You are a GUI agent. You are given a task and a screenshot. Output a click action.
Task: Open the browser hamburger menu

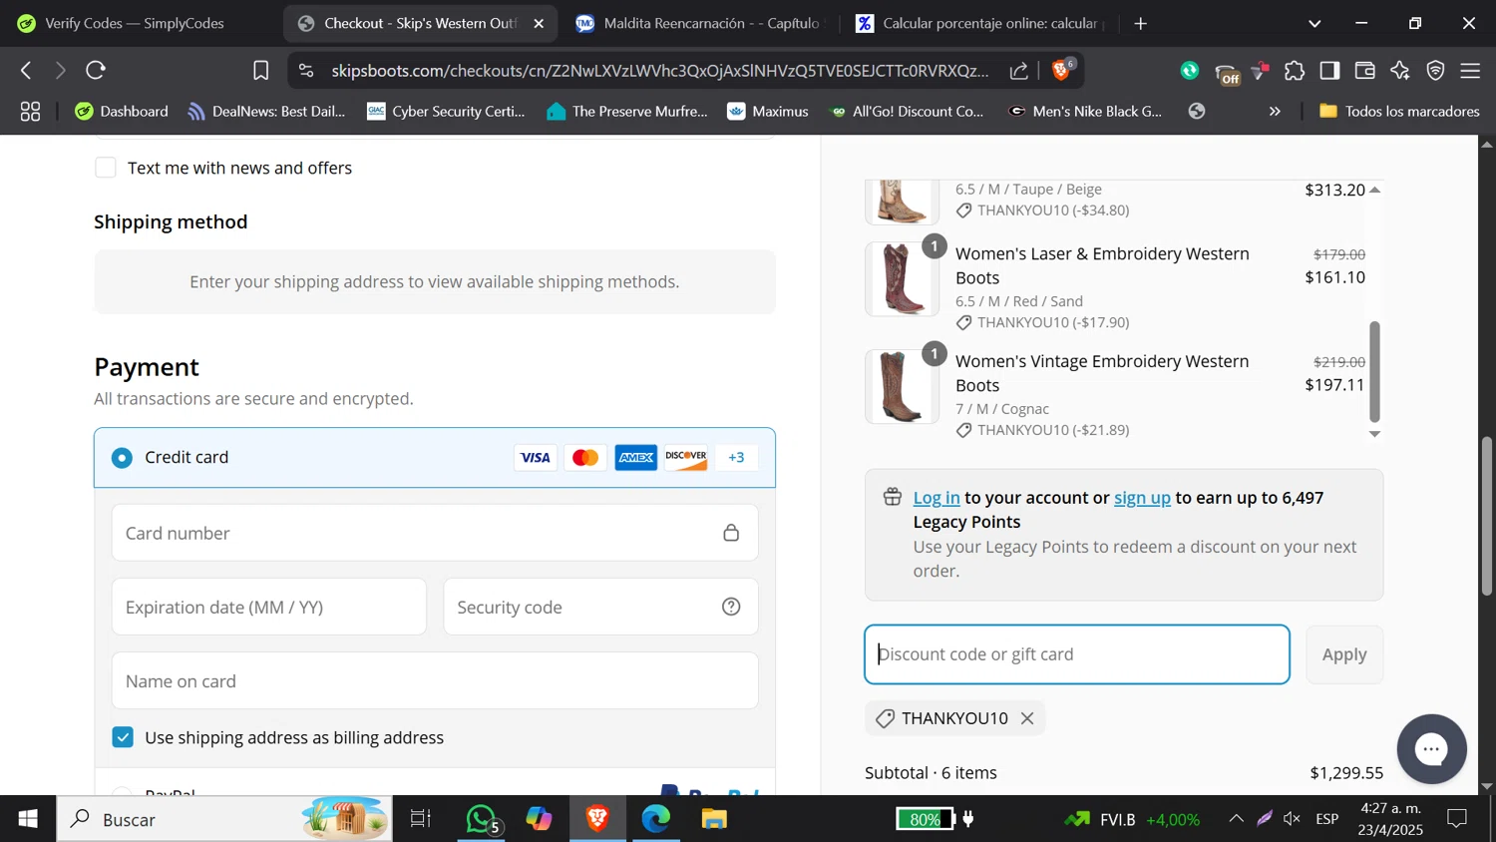(x=1470, y=70)
